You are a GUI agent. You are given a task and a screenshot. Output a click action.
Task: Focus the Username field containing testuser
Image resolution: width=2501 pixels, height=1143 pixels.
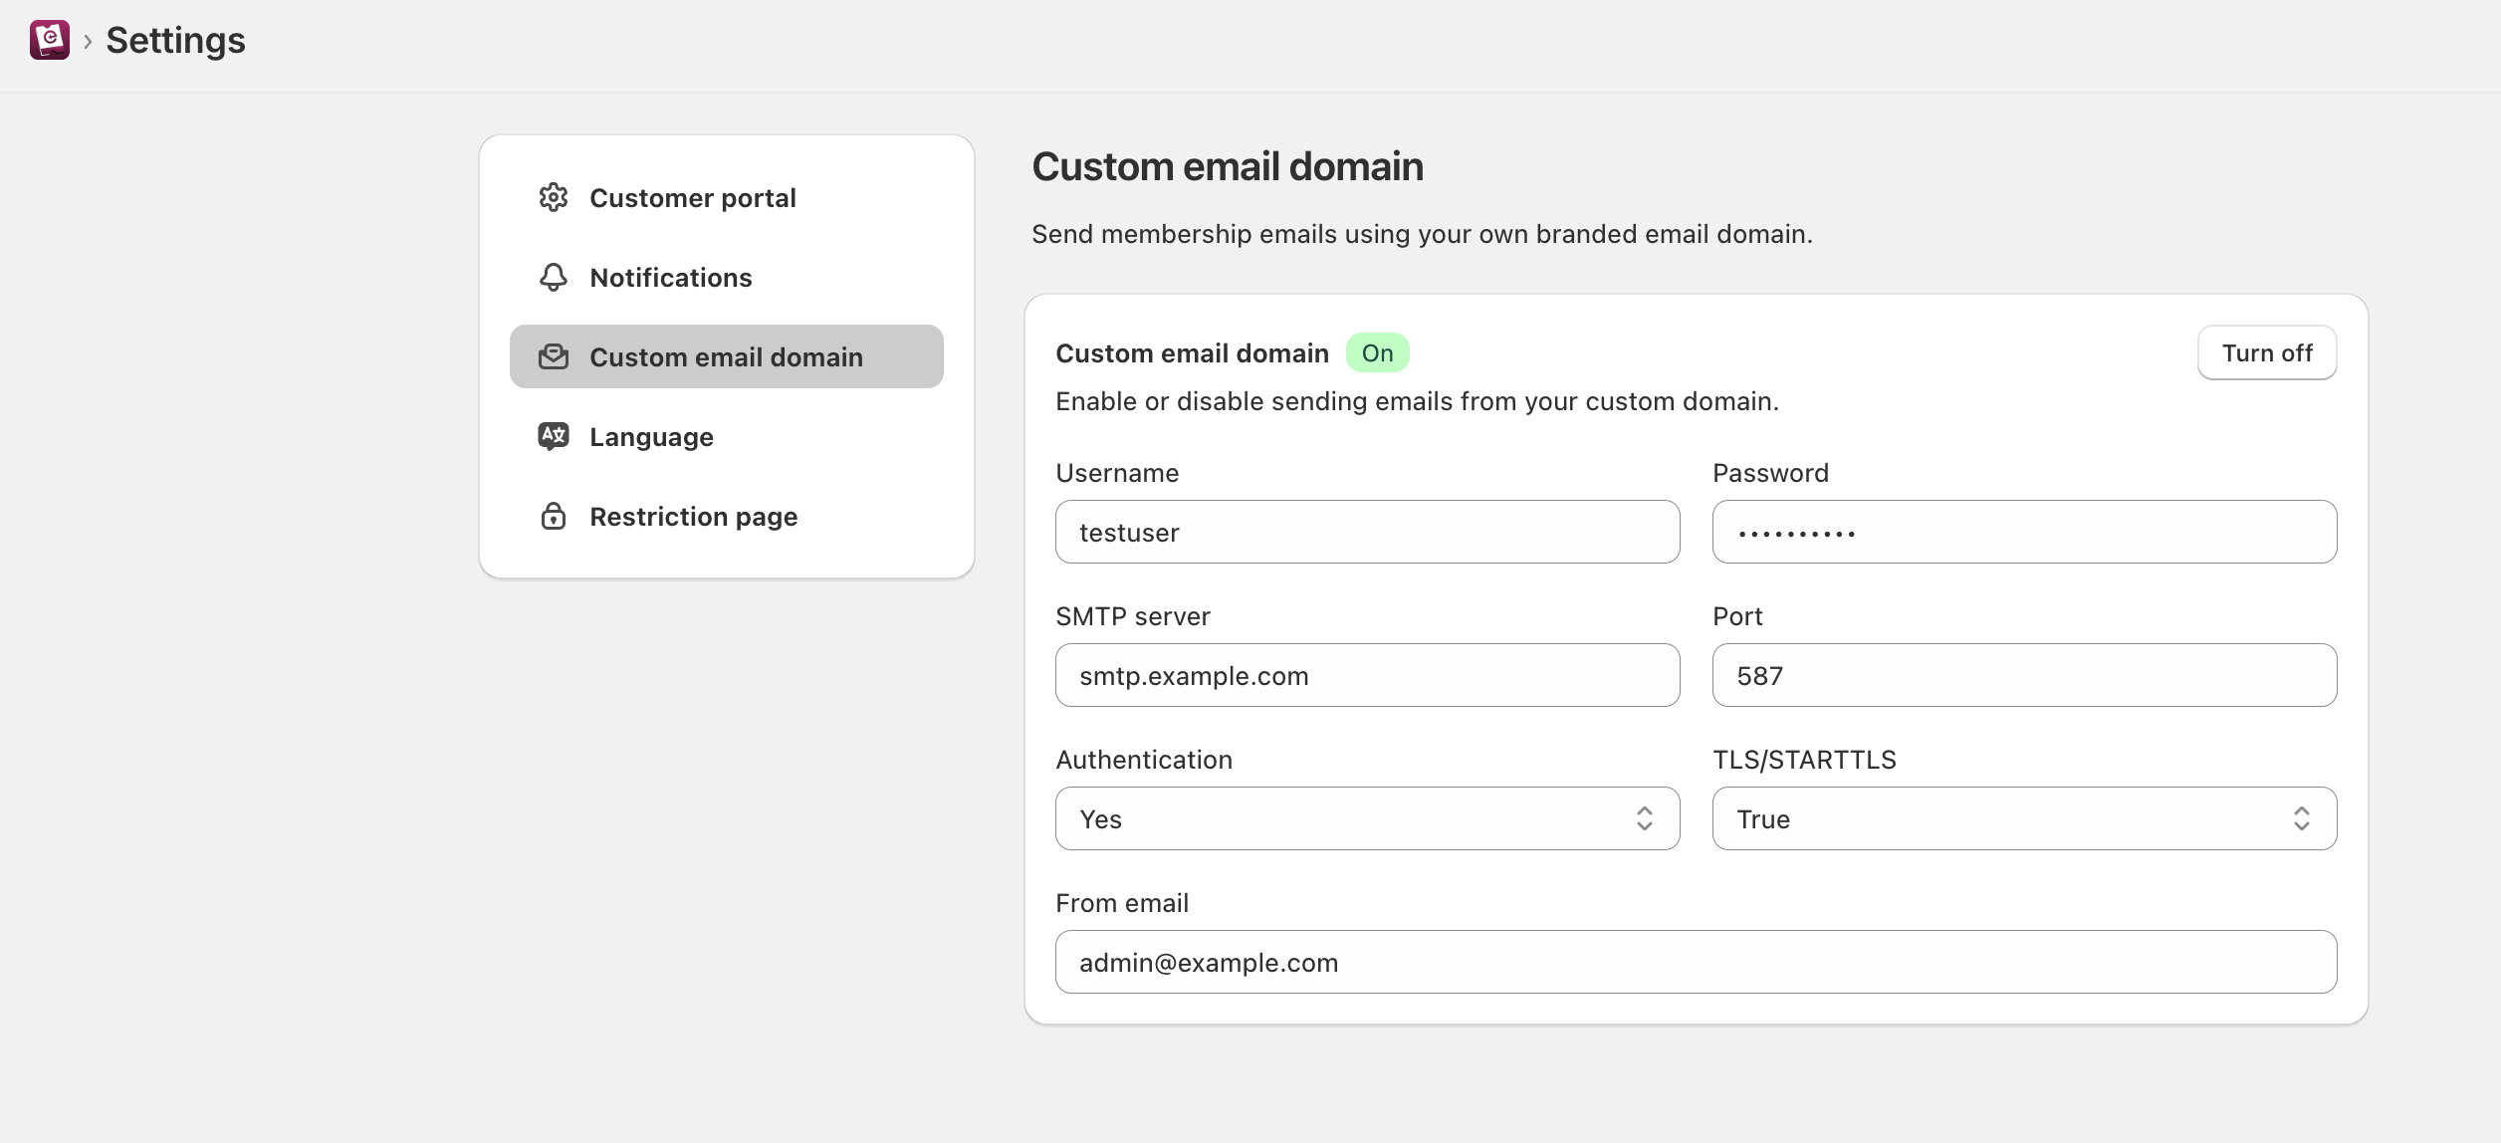pos(1367,532)
